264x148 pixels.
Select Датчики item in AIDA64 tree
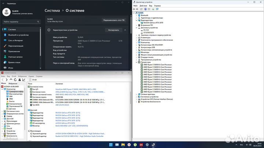(x=12, y=109)
